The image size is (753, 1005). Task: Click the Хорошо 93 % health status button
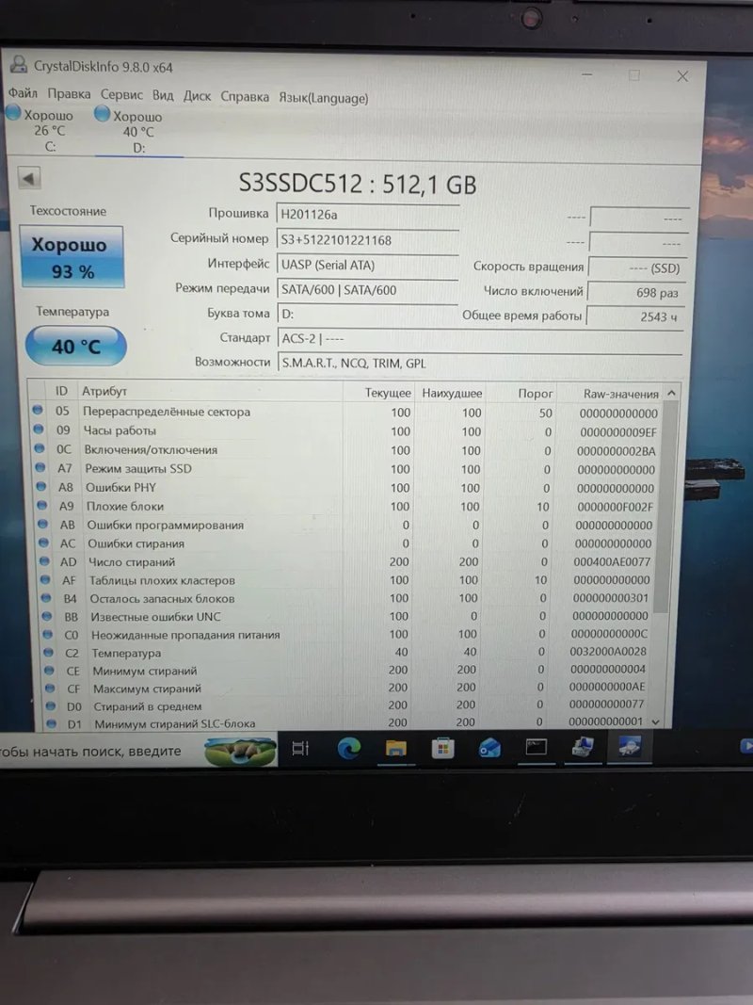point(72,256)
